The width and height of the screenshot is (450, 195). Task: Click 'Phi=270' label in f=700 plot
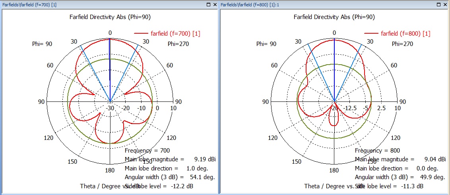(178, 44)
